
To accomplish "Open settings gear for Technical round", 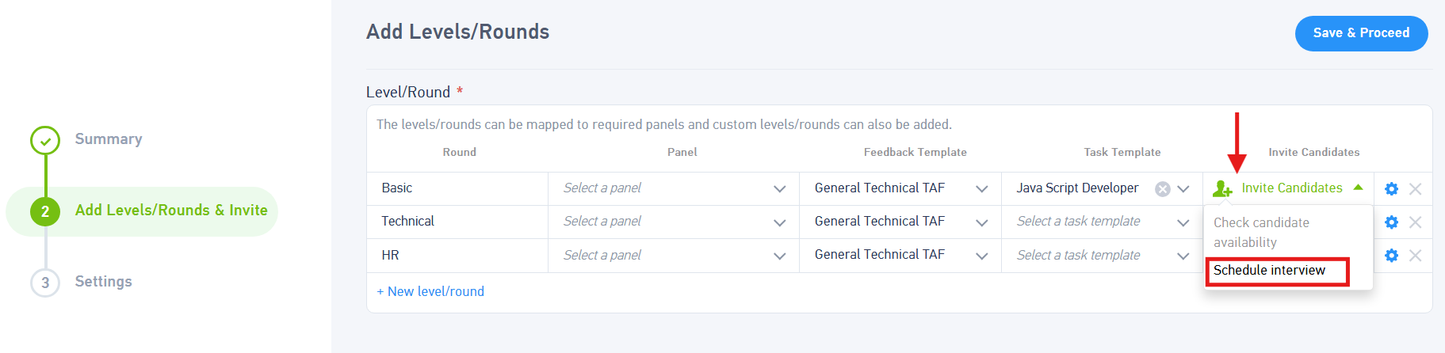I will point(1391,222).
